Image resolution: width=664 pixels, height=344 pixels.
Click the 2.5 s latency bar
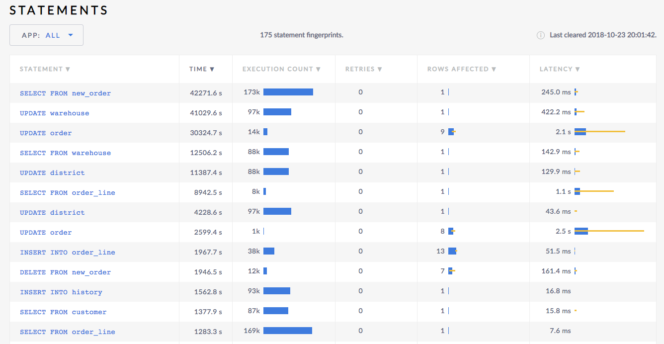(608, 231)
